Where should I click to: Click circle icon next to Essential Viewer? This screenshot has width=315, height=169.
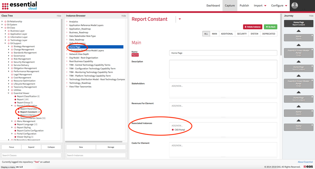pyautogui.click(x=12, y=93)
